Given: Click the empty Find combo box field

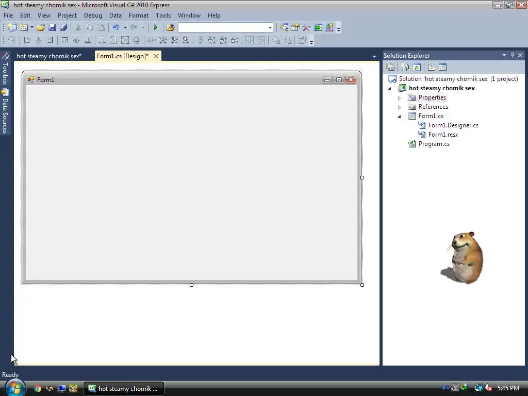Looking at the screenshot, I should click(x=223, y=28).
